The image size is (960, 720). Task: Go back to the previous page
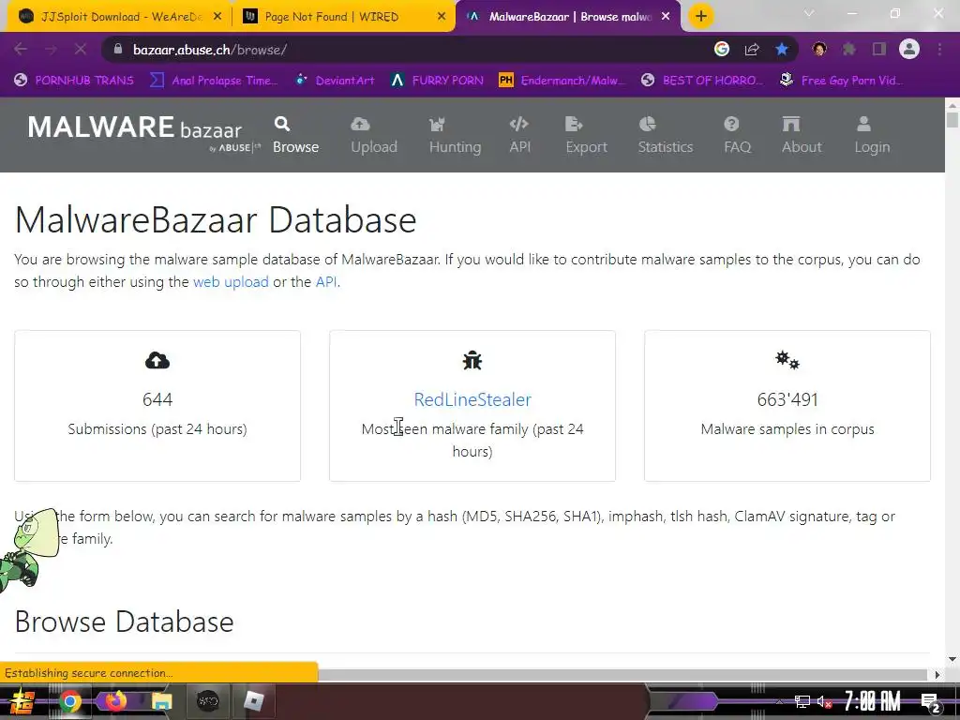(21, 50)
